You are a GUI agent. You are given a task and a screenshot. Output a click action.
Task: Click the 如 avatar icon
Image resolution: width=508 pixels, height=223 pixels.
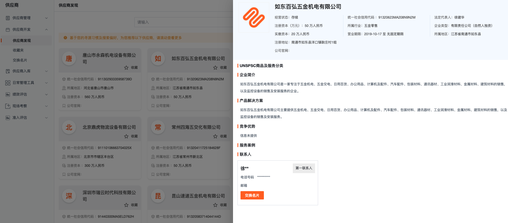[158, 58]
